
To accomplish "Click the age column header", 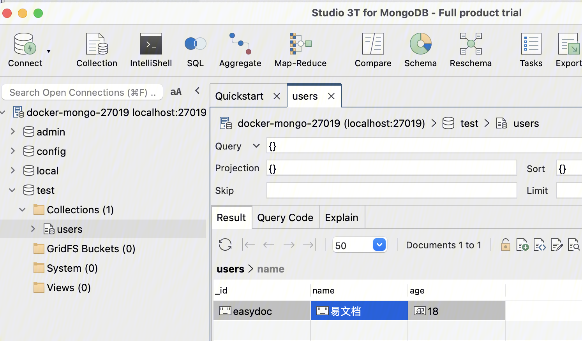I will point(457,290).
